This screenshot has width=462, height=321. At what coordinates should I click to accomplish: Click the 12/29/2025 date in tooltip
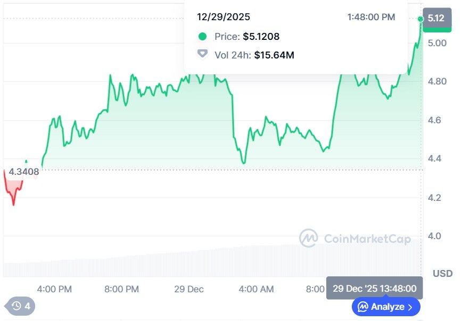(223, 17)
